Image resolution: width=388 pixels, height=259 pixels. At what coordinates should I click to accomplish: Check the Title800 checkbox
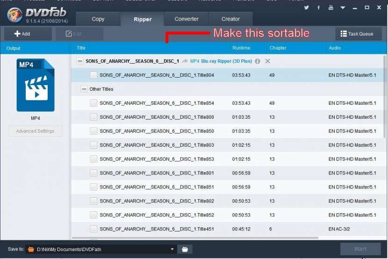pos(93,117)
